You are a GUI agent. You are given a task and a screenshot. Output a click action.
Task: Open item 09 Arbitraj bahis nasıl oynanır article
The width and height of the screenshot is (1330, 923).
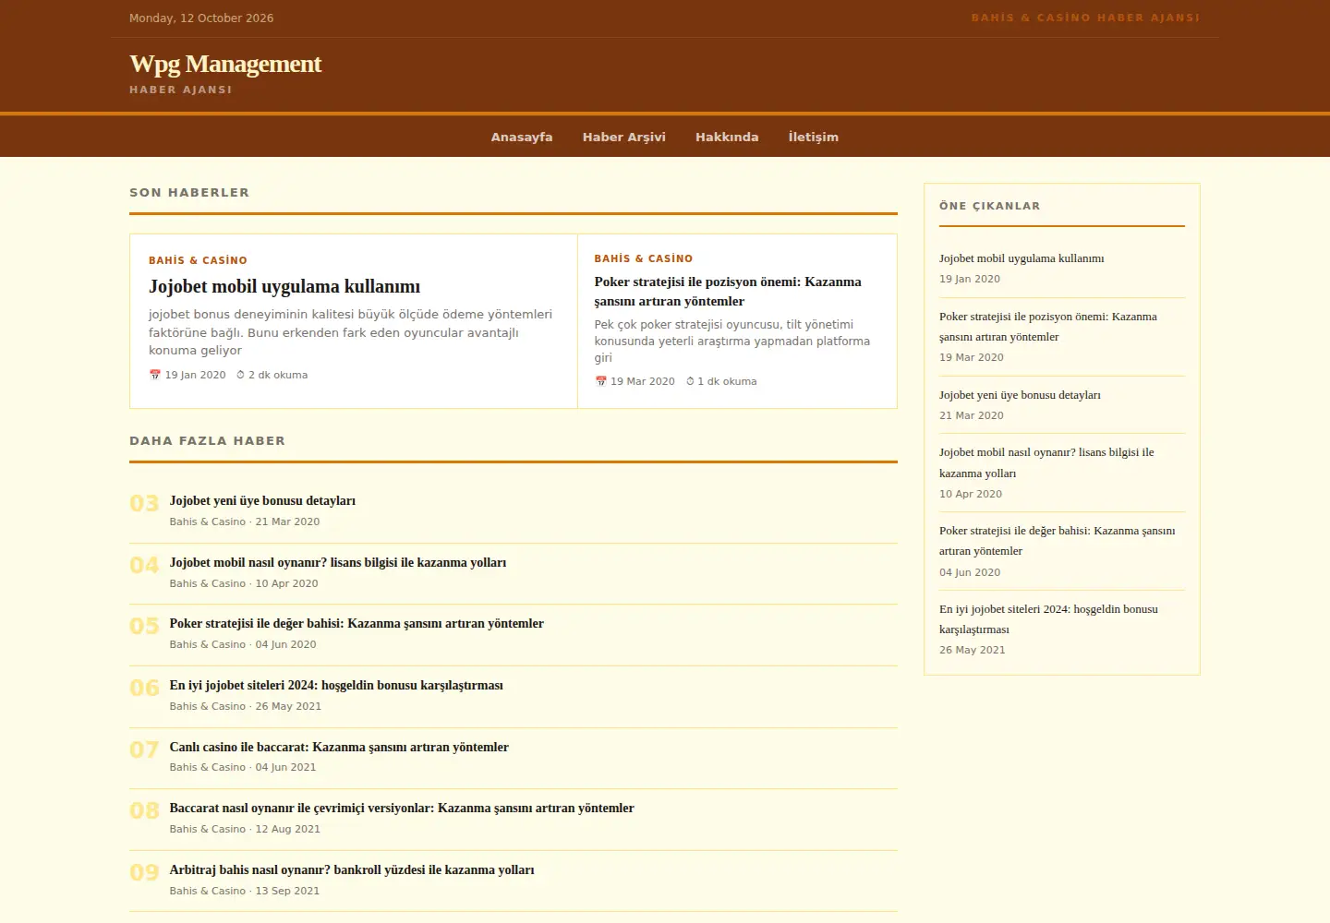click(x=352, y=870)
